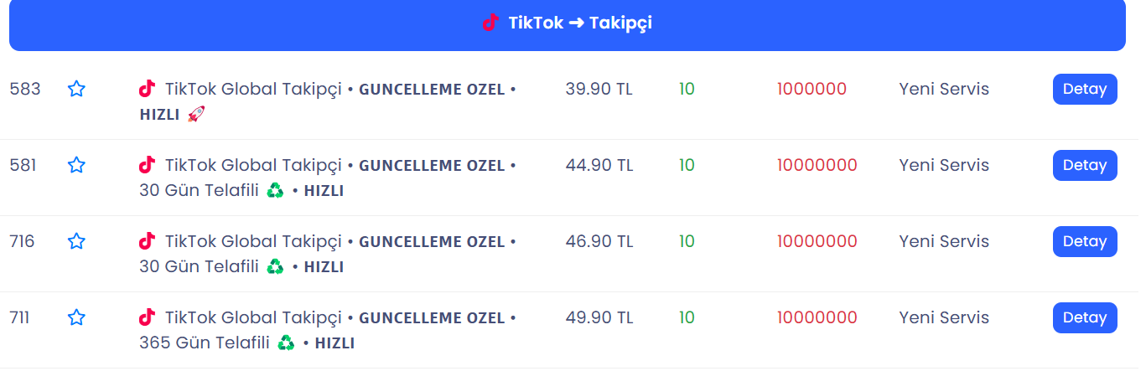Favorite service 583 with the star icon
Image resolution: width=1146 pixels, height=371 pixels.
tap(76, 89)
